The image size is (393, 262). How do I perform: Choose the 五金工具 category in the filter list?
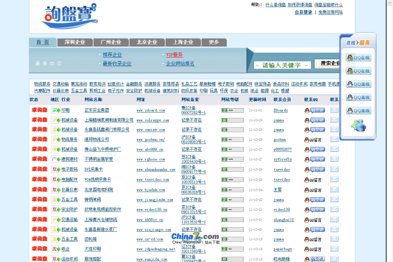pyautogui.click(x=79, y=91)
